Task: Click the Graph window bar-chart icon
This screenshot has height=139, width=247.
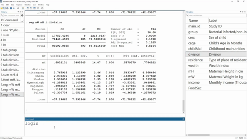Action: click(x=18, y=8)
